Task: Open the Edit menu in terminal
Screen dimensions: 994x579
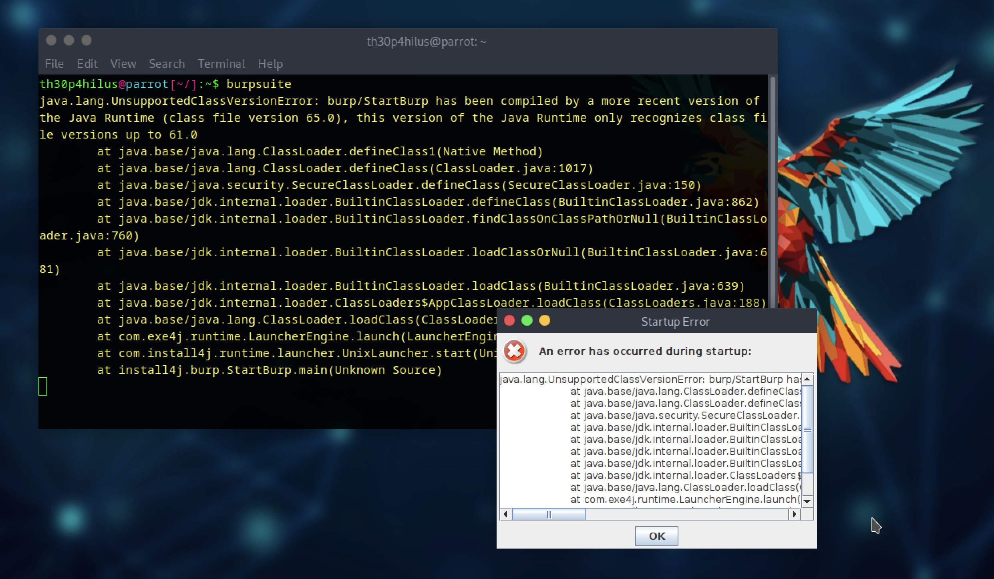Action: [87, 64]
